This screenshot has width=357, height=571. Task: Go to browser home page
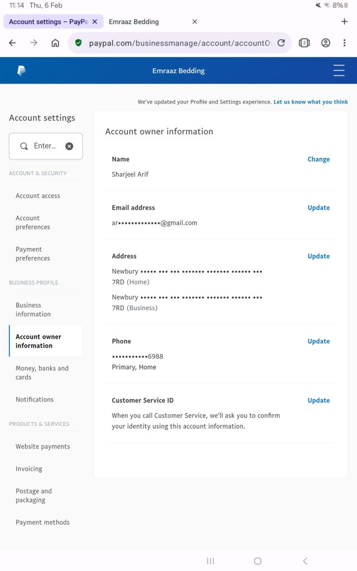point(55,43)
